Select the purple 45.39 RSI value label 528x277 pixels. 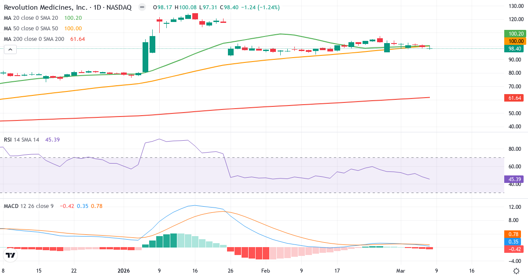click(514, 179)
